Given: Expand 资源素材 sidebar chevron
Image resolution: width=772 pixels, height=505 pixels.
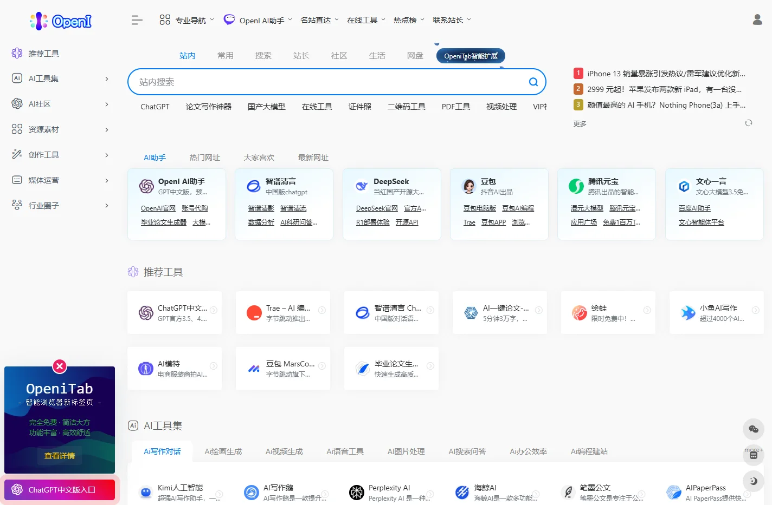Looking at the screenshot, I should click(x=107, y=130).
